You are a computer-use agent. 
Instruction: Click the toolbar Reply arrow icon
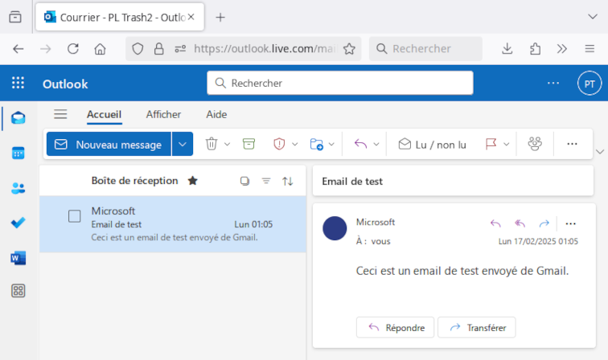360,144
